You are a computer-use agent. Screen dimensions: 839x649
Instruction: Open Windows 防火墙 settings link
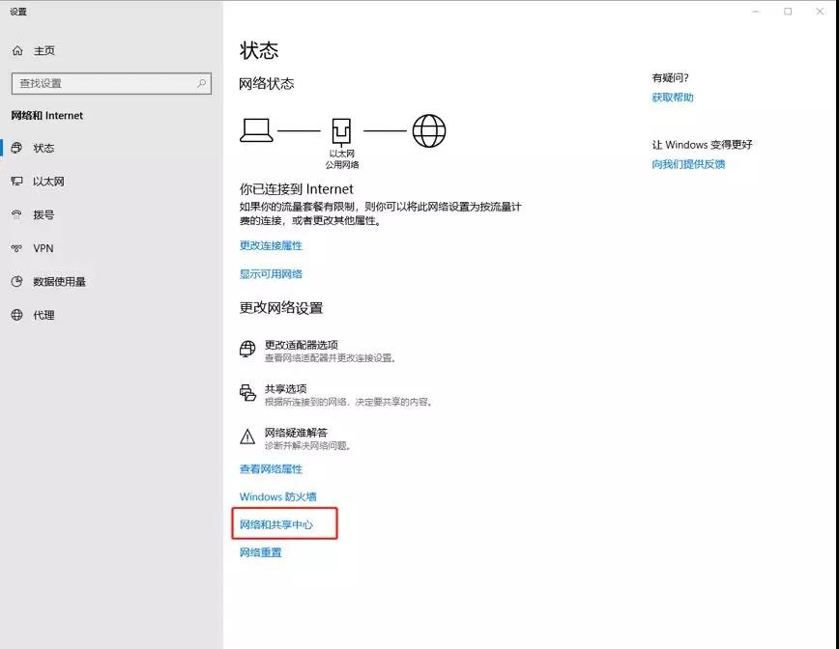[x=277, y=495]
